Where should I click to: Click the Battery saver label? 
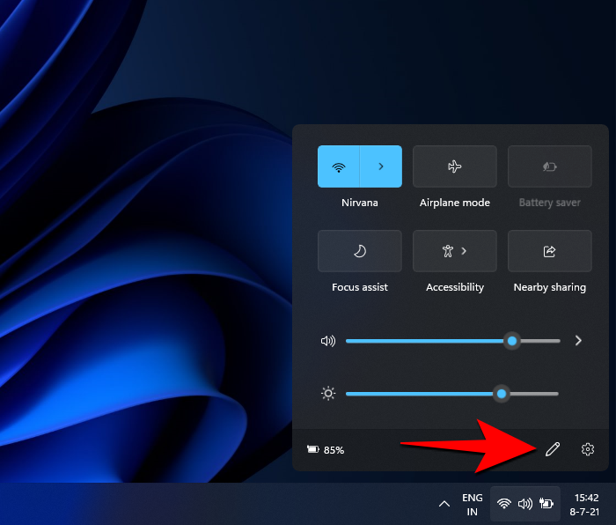click(550, 203)
